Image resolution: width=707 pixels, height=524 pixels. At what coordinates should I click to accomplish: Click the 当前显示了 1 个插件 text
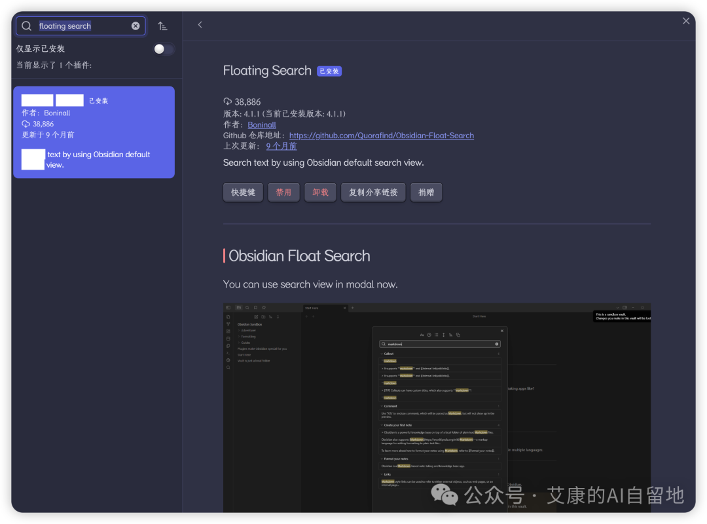tap(54, 65)
